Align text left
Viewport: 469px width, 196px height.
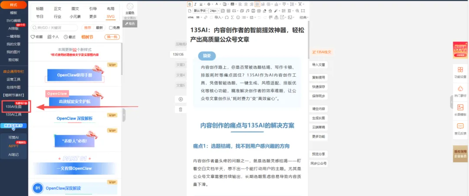click(x=240, y=4)
